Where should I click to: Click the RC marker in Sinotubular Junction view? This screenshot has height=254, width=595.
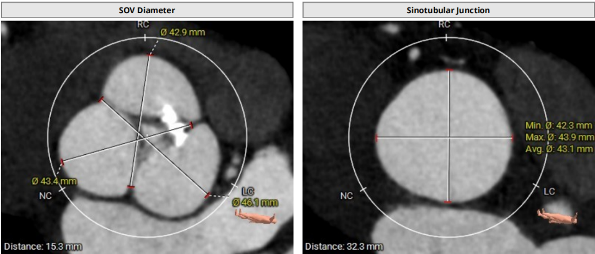point(444,25)
